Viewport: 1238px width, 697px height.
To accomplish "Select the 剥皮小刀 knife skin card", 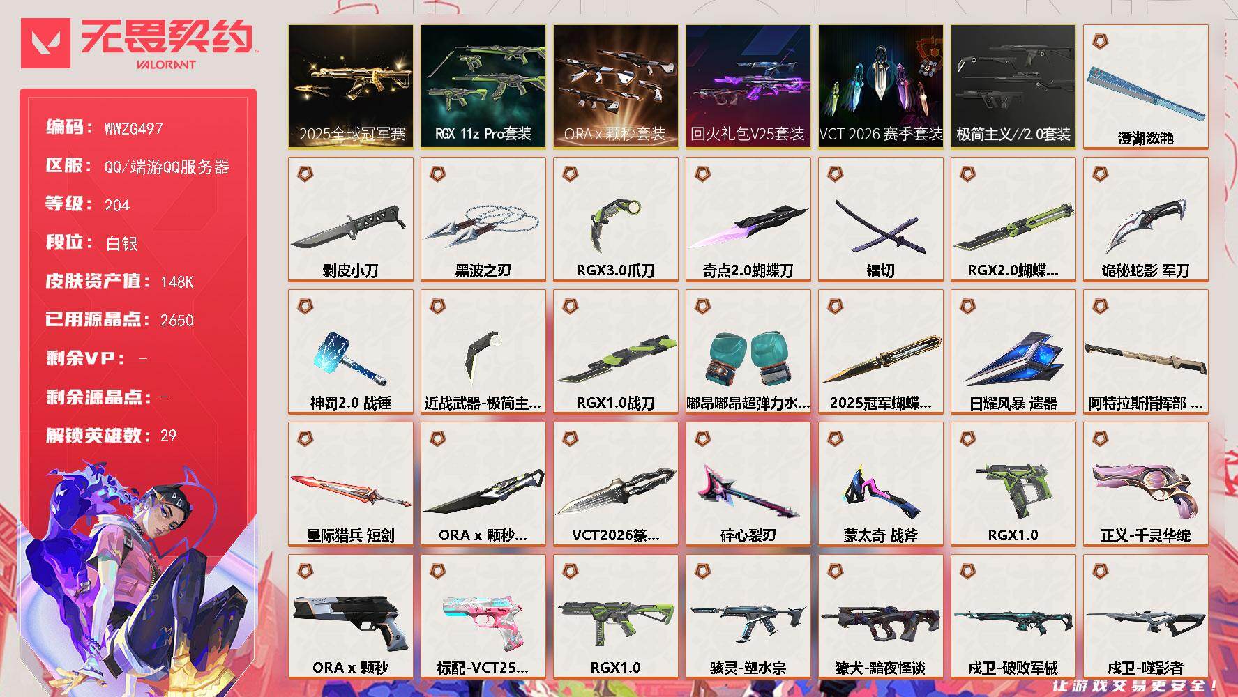I will (x=350, y=219).
